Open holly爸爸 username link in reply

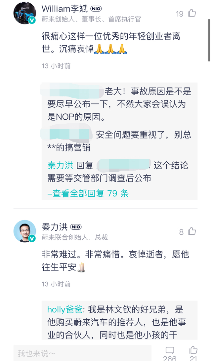coord(65,309)
